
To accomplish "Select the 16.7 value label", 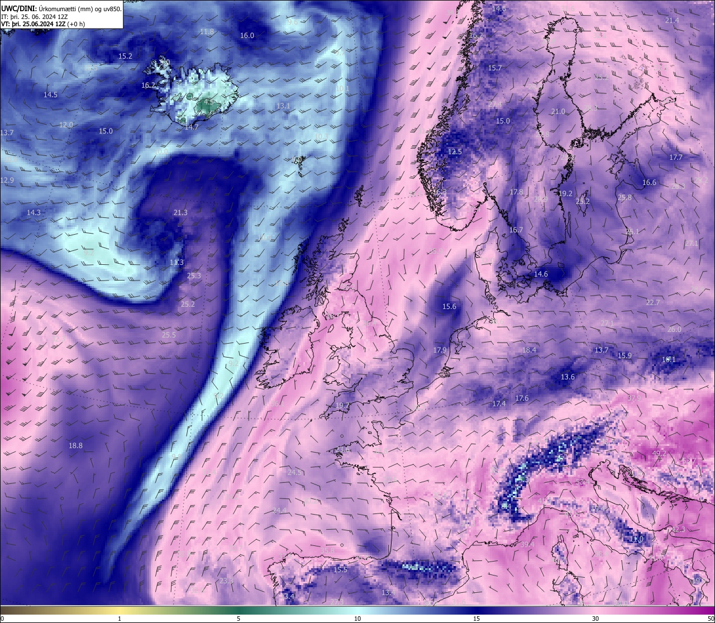I will click(x=516, y=230).
